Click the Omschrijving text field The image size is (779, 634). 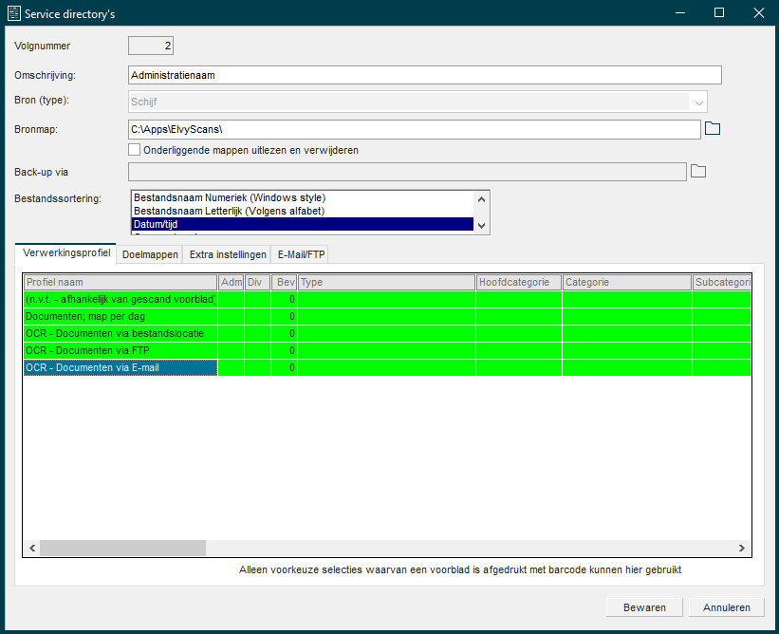pyautogui.click(x=424, y=75)
